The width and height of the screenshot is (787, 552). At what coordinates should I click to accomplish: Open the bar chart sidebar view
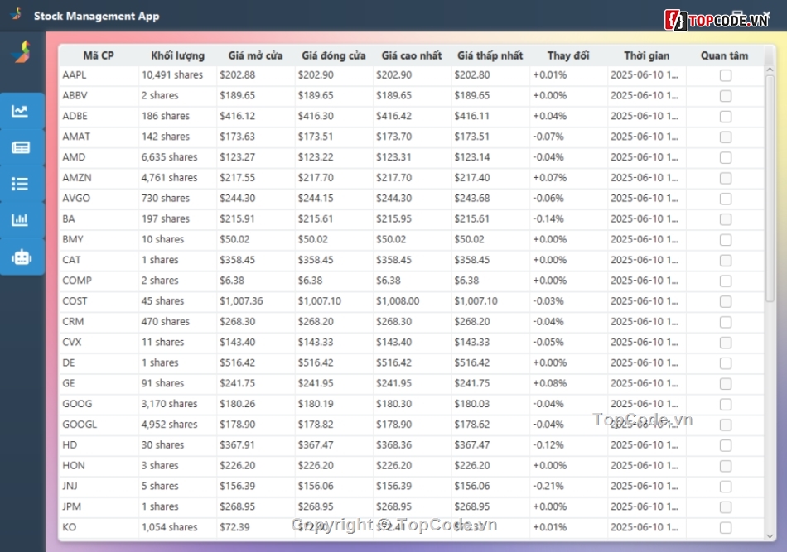(x=22, y=220)
